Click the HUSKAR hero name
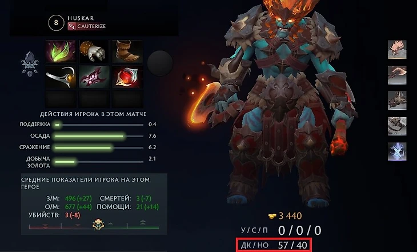Screen dimensions: 417x252 click(81, 18)
